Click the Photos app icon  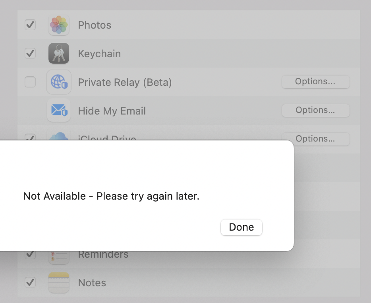tap(59, 25)
